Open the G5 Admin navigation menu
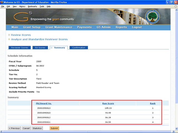The width and height of the screenshot is (178, 133). (103, 27)
